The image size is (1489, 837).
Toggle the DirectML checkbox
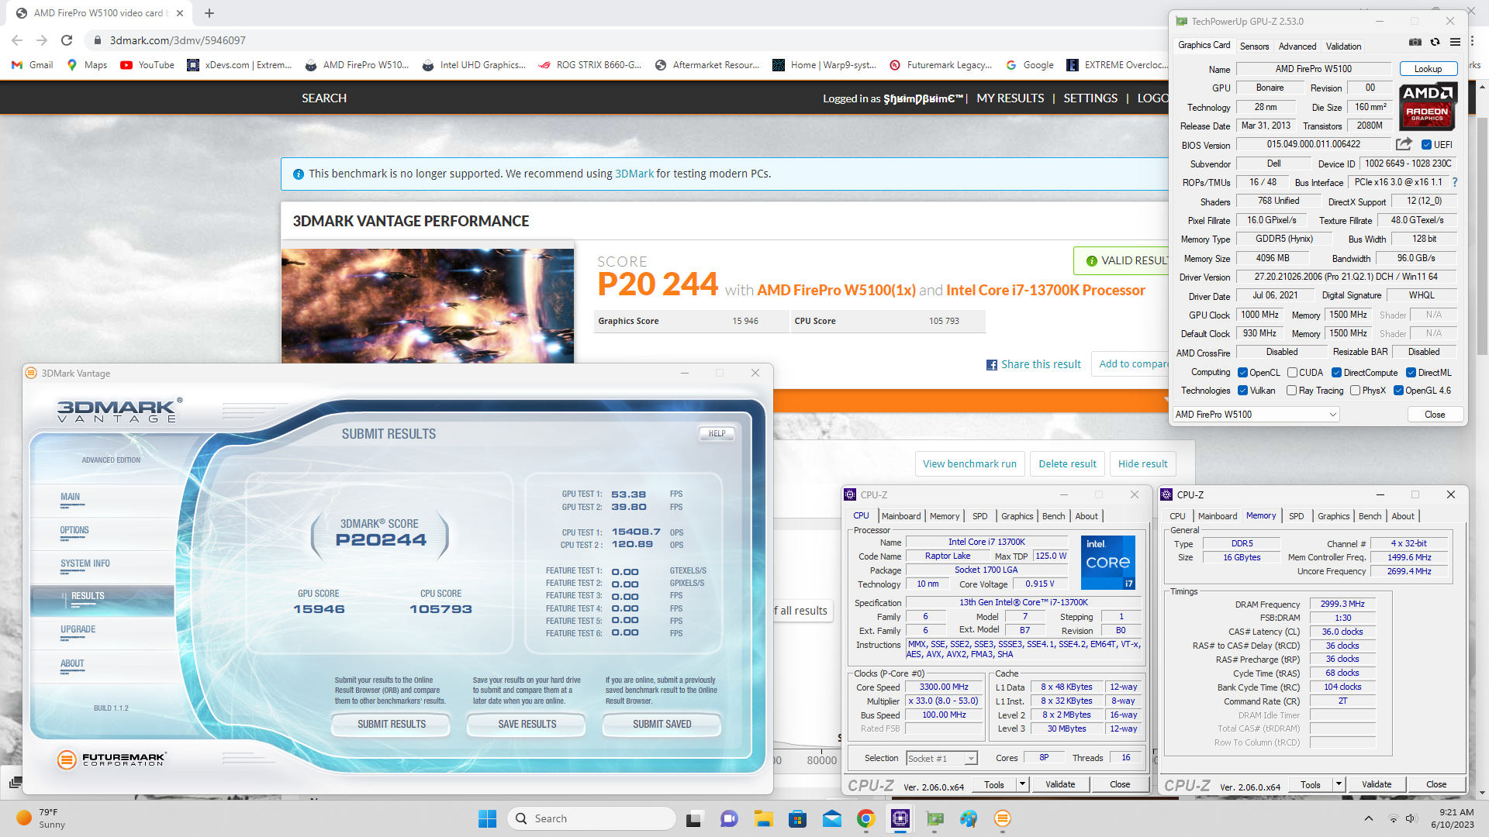coord(1411,373)
